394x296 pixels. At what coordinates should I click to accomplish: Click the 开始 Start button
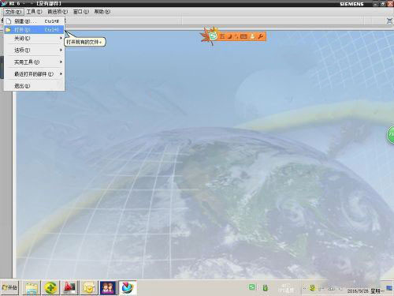coord(9,287)
